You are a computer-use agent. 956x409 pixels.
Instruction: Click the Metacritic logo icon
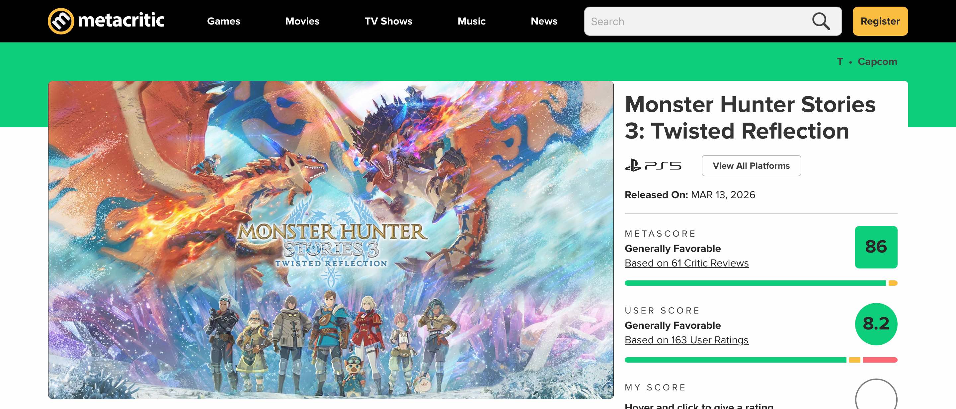61,21
